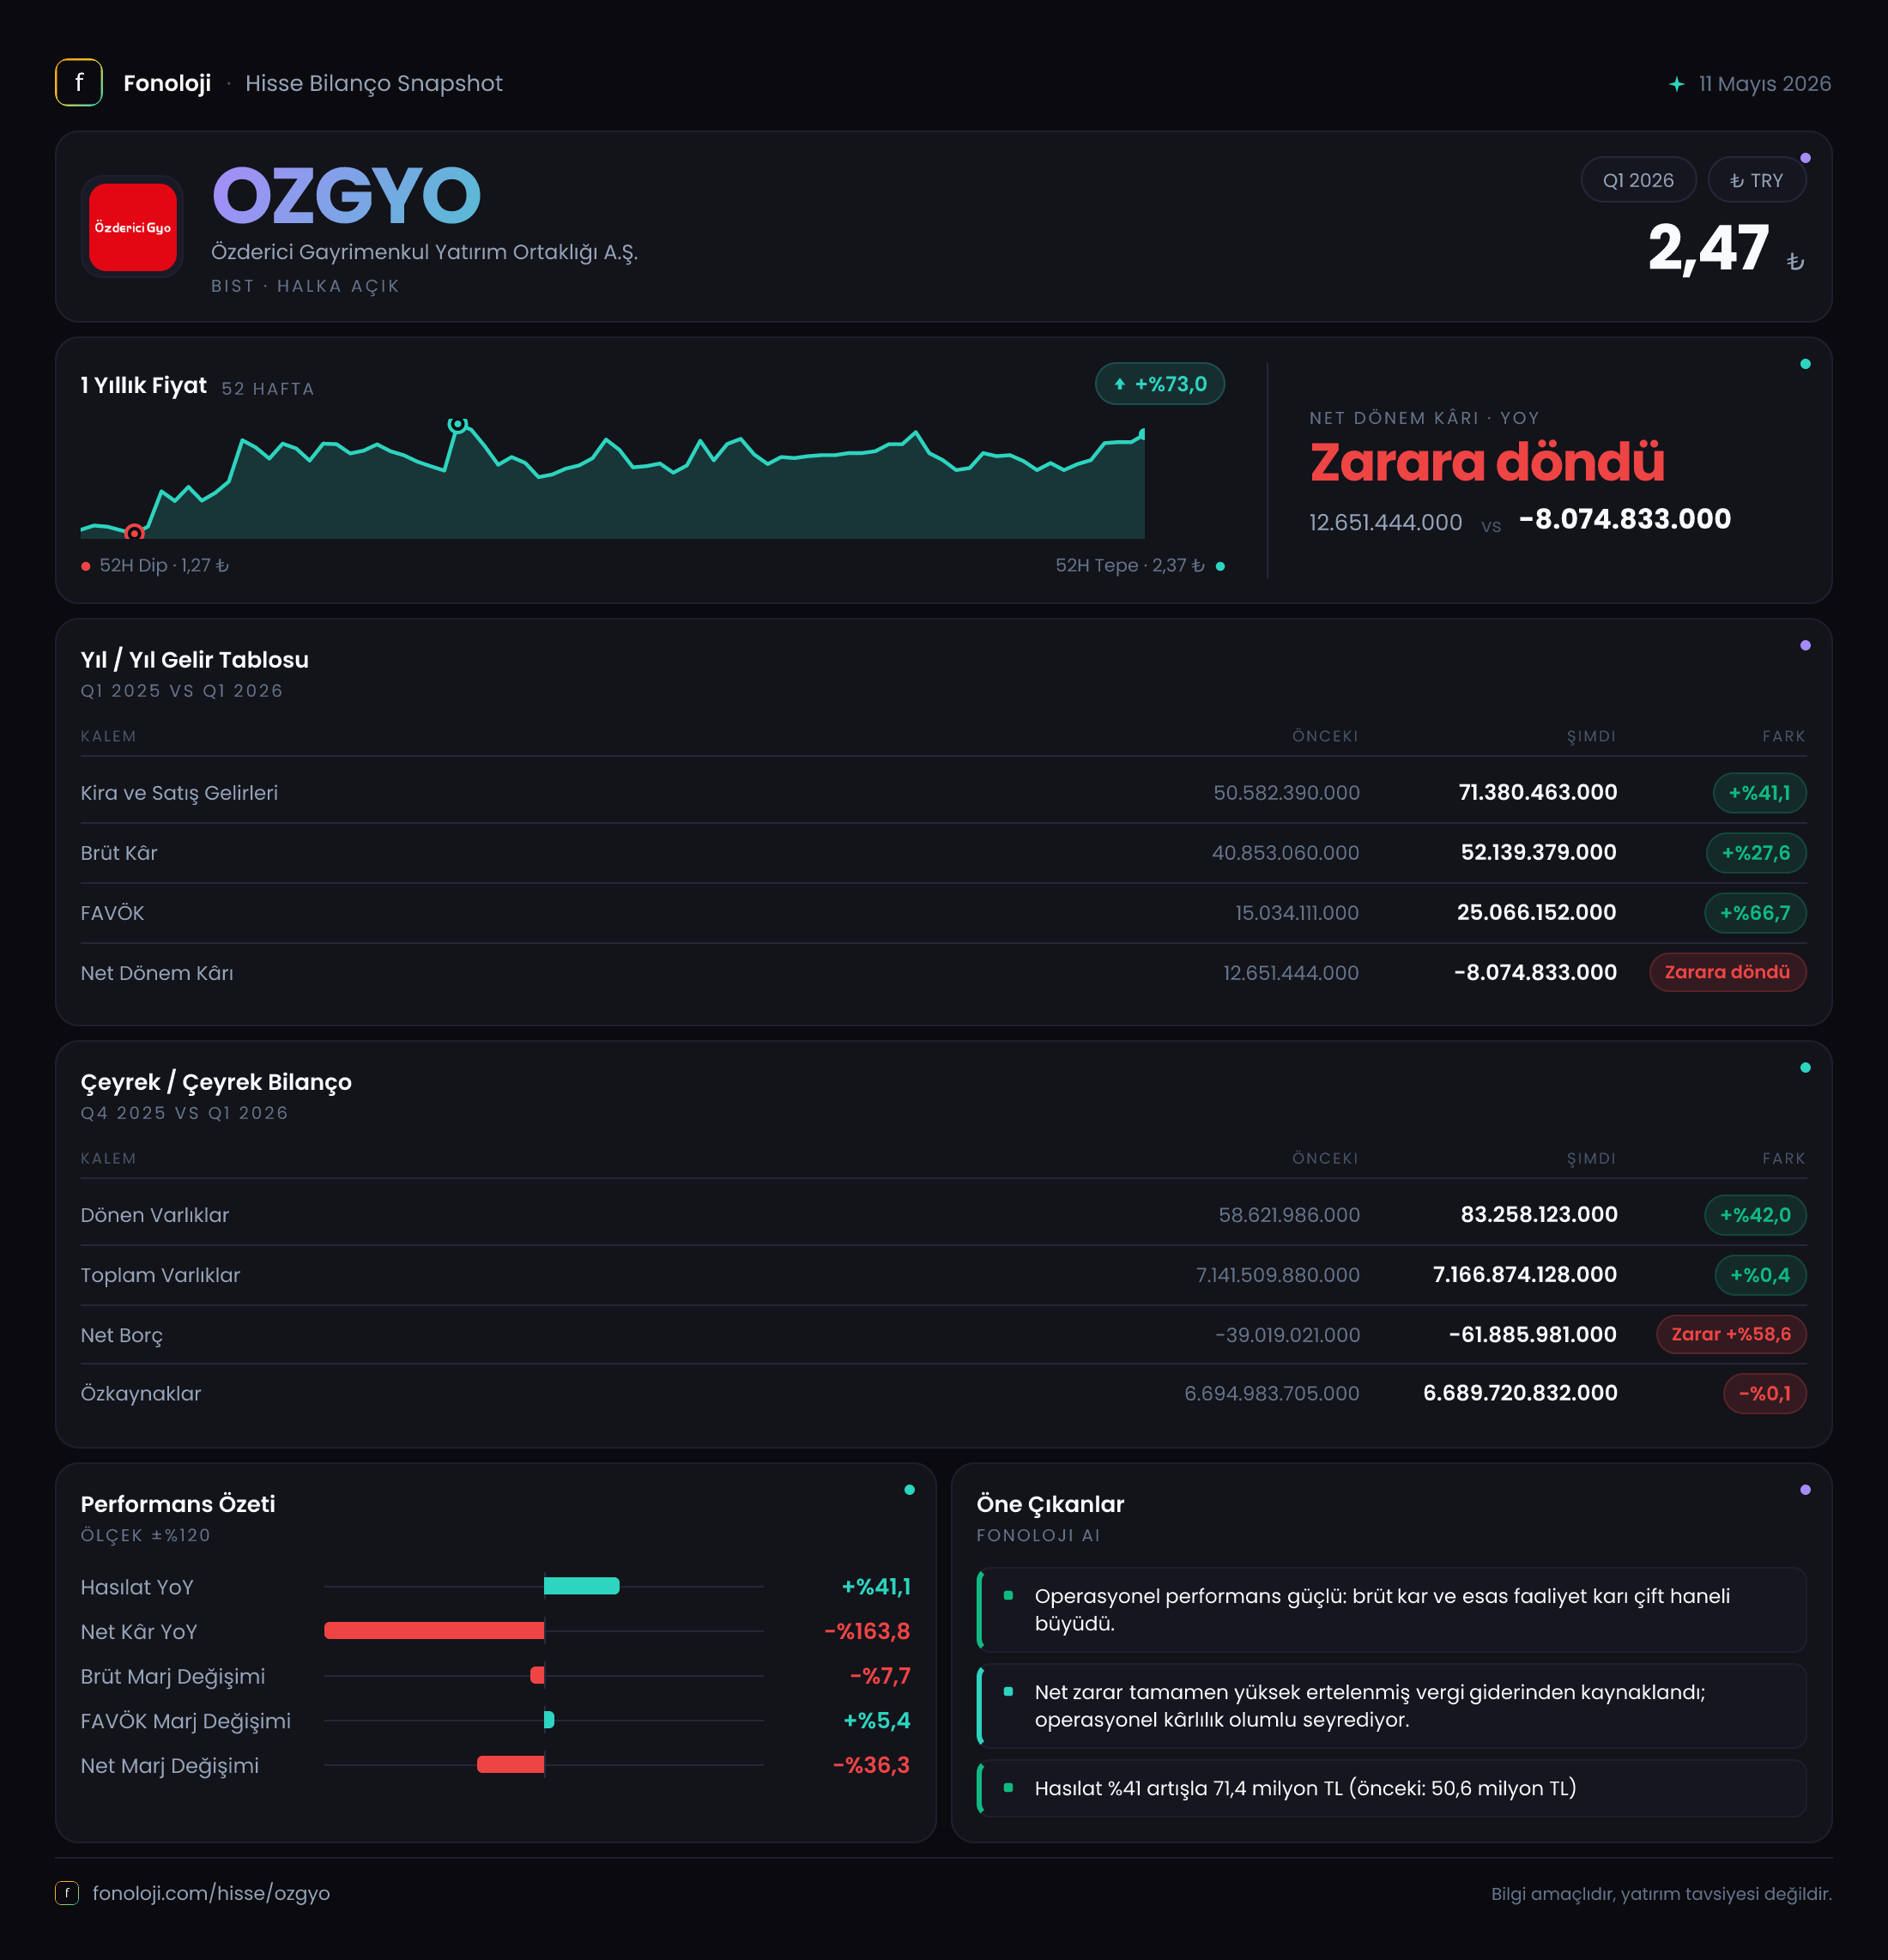
Task: Click the red dot beside "52H Dip"
Action: [x=86, y=566]
